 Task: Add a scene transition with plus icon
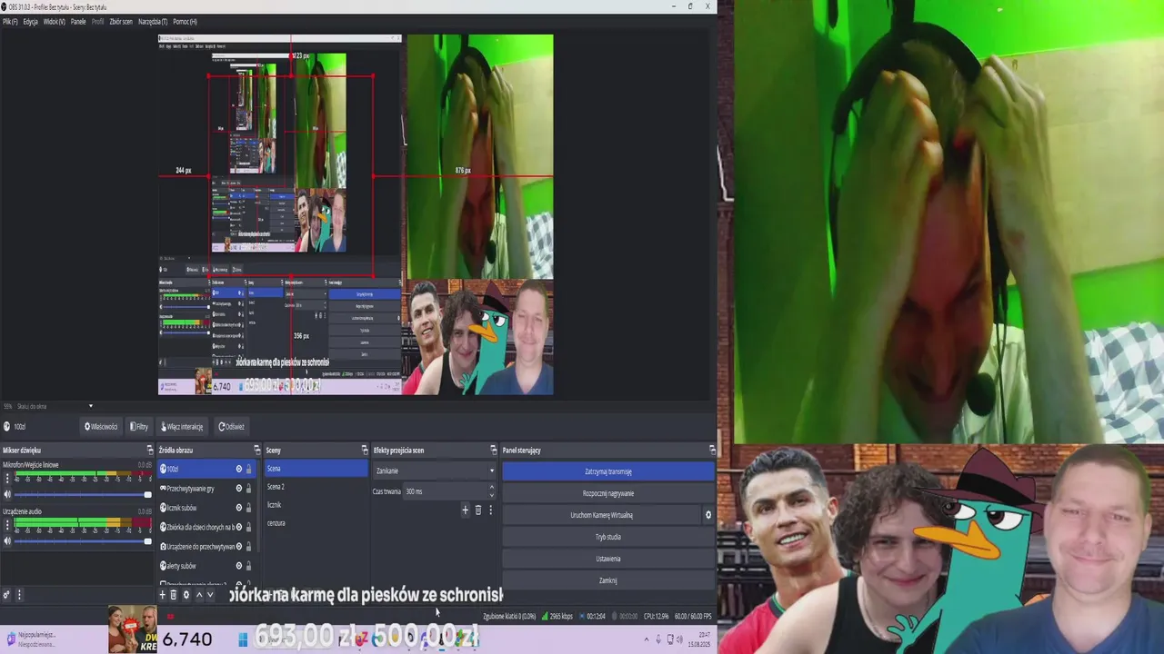465,510
